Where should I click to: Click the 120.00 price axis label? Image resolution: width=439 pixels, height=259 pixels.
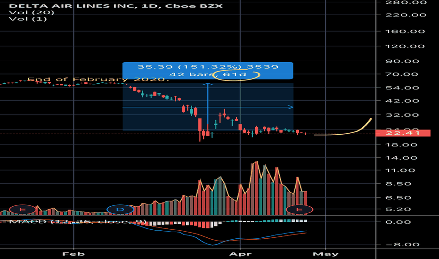(405, 46)
